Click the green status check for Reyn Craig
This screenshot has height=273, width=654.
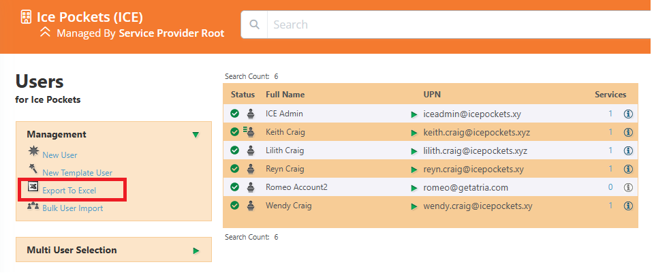tap(235, 169)
